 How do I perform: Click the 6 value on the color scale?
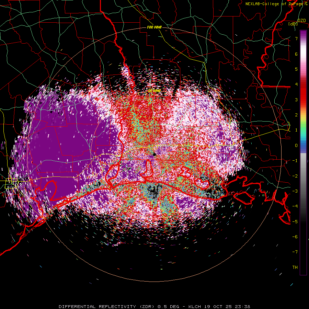[296, 54]
